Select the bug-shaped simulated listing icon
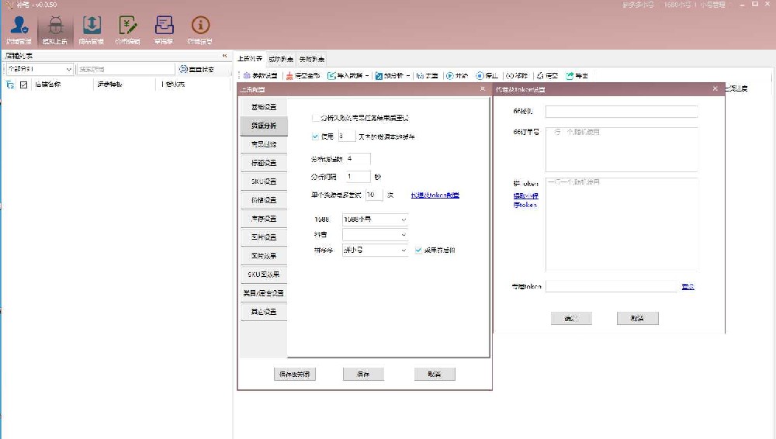This screenshot has height=439, width=776. [55, 25]
